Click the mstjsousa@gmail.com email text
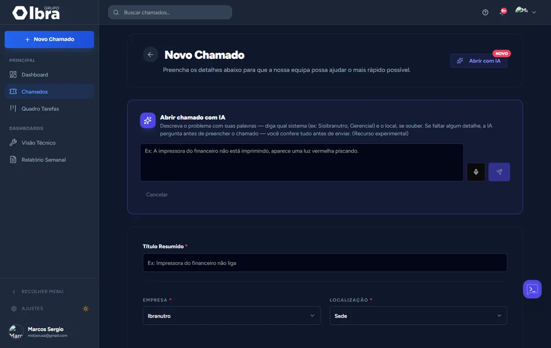This screenshot has width=551, height=348. click(47, 336)
